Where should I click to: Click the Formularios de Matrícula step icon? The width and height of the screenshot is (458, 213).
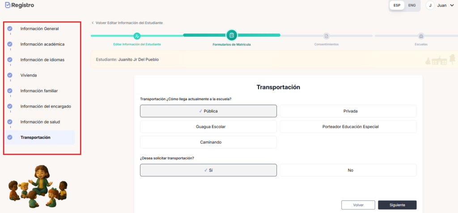[x=231, y=35]
